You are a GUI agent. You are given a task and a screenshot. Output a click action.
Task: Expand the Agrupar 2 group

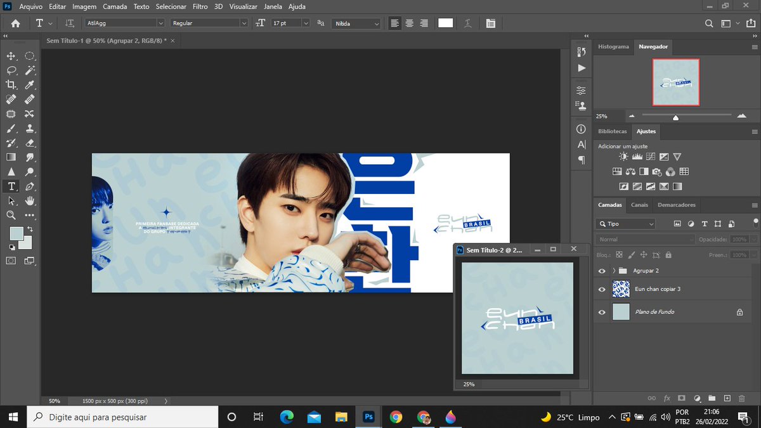click(614, 271)
